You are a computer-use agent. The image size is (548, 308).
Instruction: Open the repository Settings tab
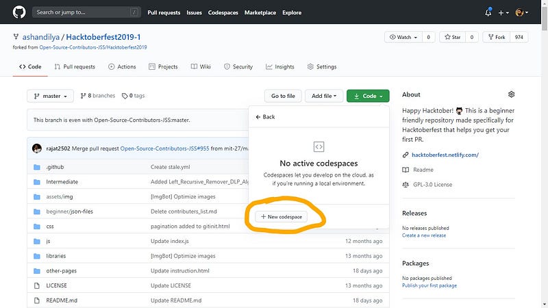[x=322, y=66]
